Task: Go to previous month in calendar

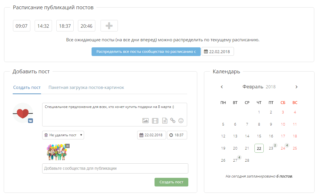Action: [x=222, y=87]
